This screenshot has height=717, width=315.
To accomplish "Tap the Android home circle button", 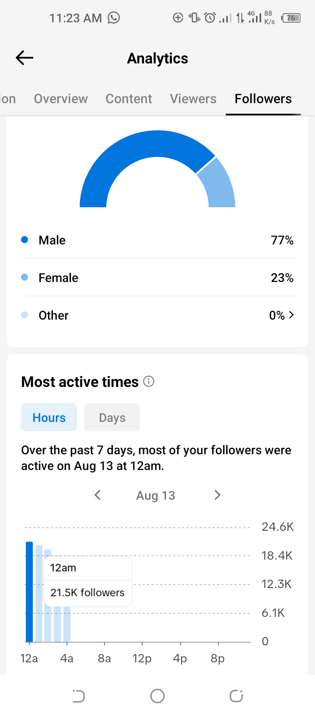I will (x=157, y=696).
